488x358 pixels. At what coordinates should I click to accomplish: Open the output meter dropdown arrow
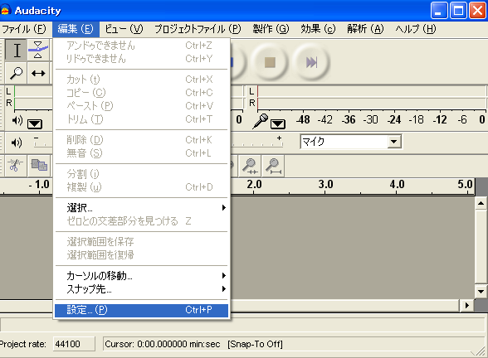(x=35, y=124)
